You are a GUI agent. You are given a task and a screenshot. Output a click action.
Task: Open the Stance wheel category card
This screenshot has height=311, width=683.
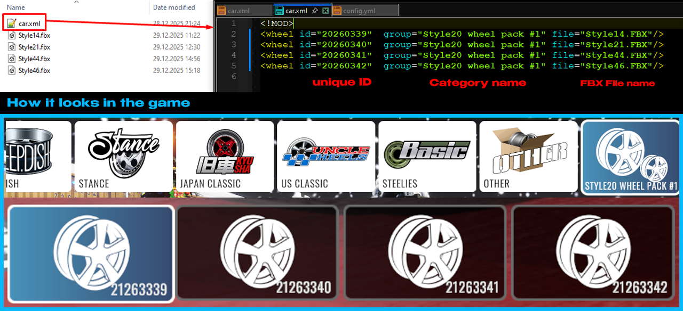tap(123, 157)
